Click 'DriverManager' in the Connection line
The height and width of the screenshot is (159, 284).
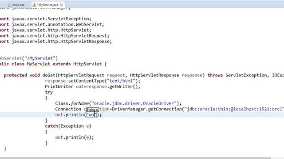pyautogui.click(x=129, y=109)
